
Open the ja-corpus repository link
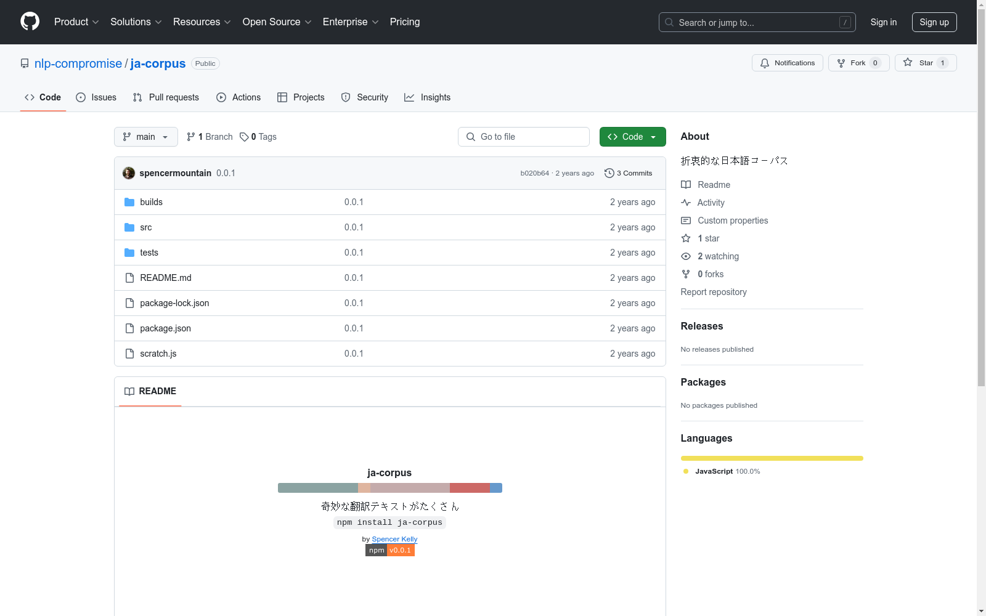click(158, 63)
